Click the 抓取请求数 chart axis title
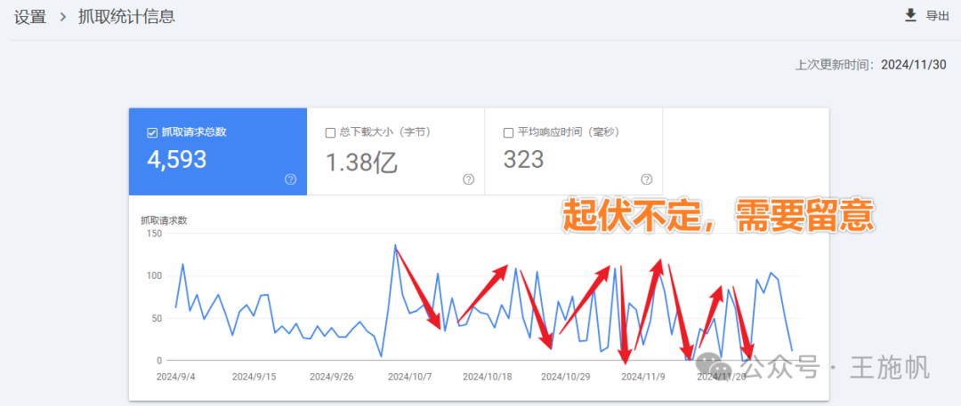The height and width of the screenshot is (406, 961). click(164, 220)
